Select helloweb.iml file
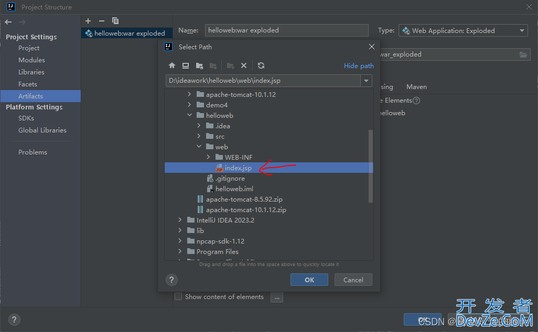This screenshot has width=538, height=332. click(234, 189)
